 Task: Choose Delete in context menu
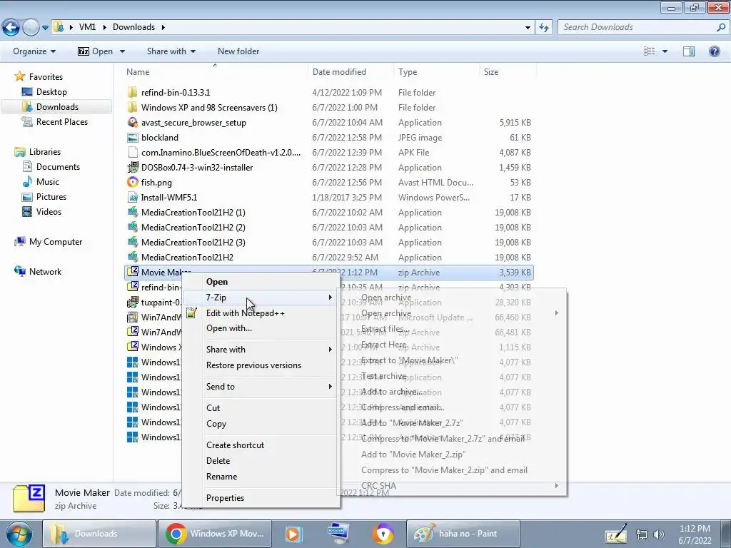coord(218,461)
